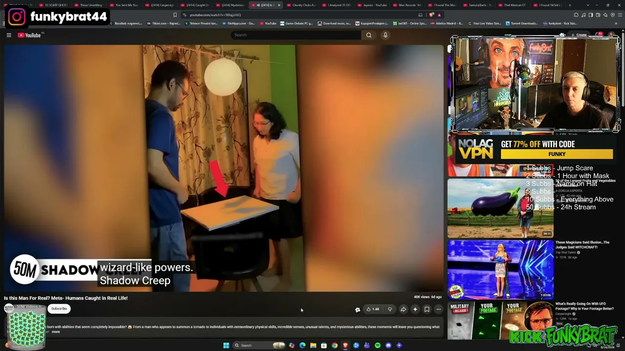The width and height of the screenshot is (625, 351).
Task: Open the FileHippo.com bookmark
Action: [x=239, y=23]
